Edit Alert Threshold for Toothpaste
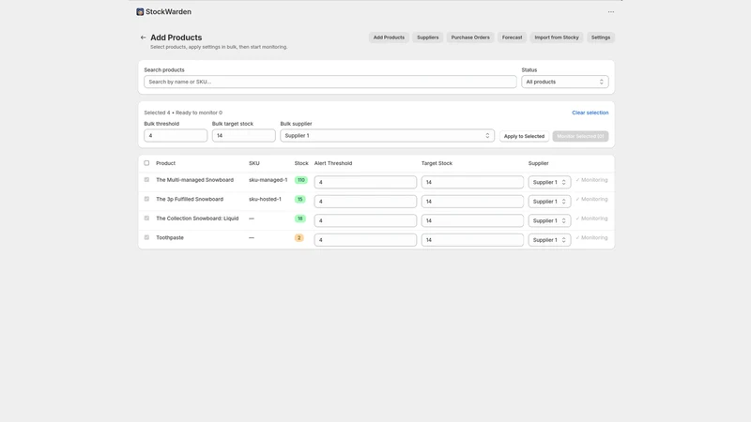The height and width of the screenshot is (422, 751). pyautogui.click(x=365, y=240)
